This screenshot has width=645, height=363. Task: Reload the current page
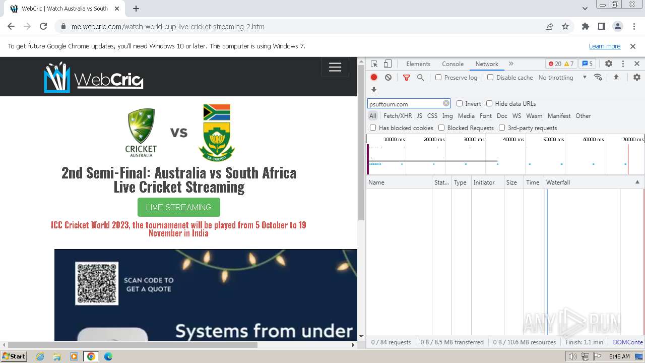(43, 27)
